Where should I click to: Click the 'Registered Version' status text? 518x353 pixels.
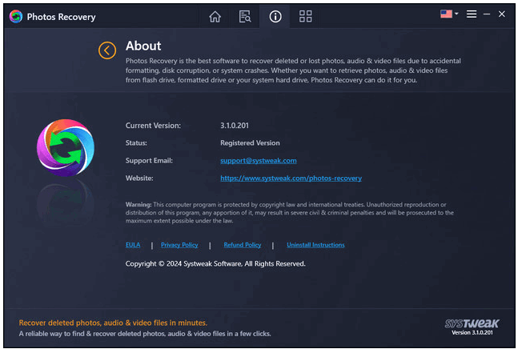[x=250, y=143]
